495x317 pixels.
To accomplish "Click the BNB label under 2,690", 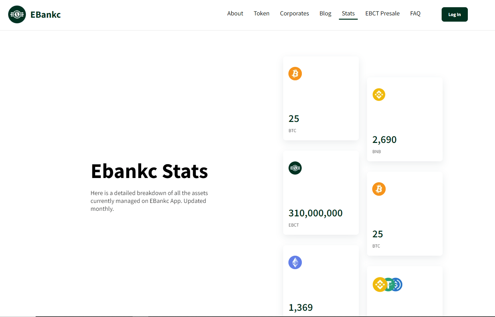I will click(x=376, y=152).
